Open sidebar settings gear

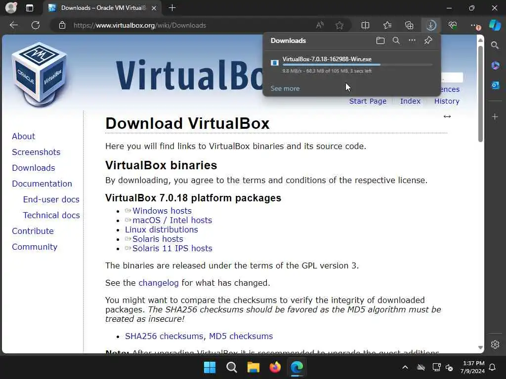(495, 344)
